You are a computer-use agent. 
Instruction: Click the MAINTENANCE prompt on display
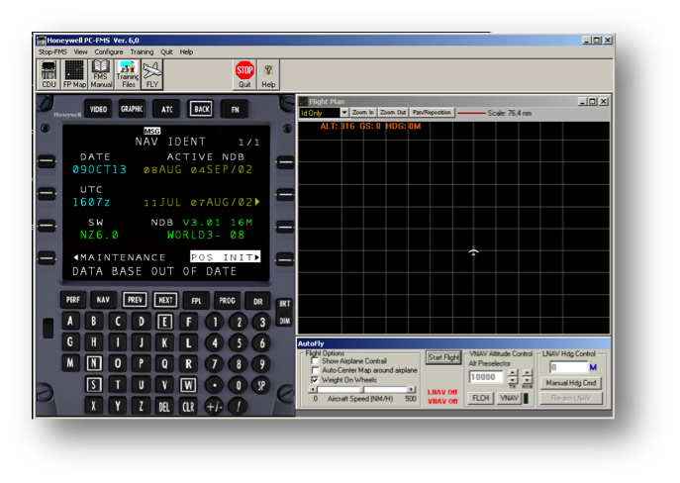pyautogui.click(x=120, y=257)
